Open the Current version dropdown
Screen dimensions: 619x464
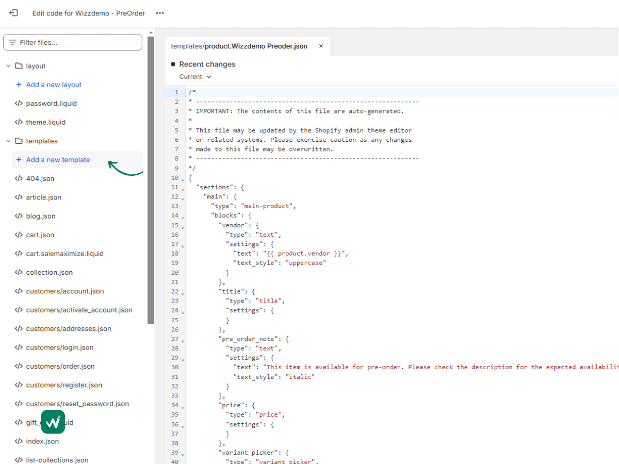[195, 77]
